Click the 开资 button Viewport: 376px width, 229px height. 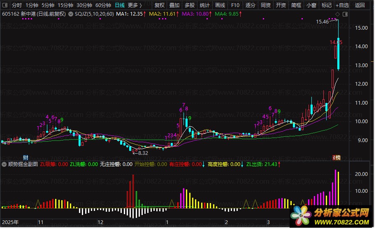click(281, 5)
